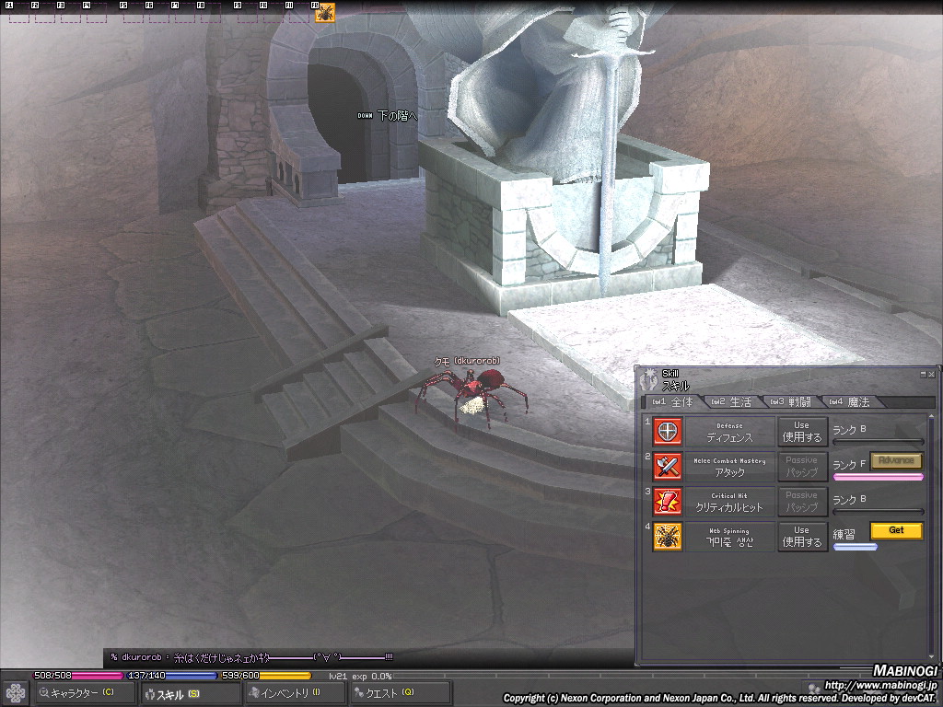Image resolution: width=943 pixels, height=707 pixels.
Task: Click the dkurorob chat message line
Action: point(252,657)
